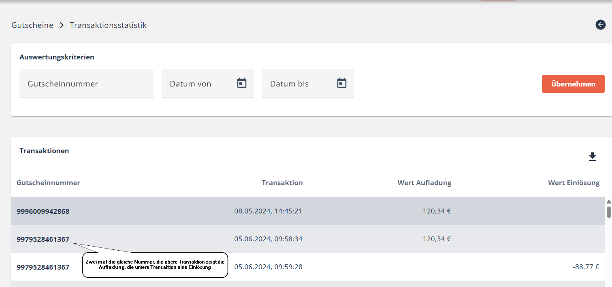The height and width of the screenshot is (287, 612).
Task: Sort by Gutscheinnummer column header
Action: [x=48, y=183]
